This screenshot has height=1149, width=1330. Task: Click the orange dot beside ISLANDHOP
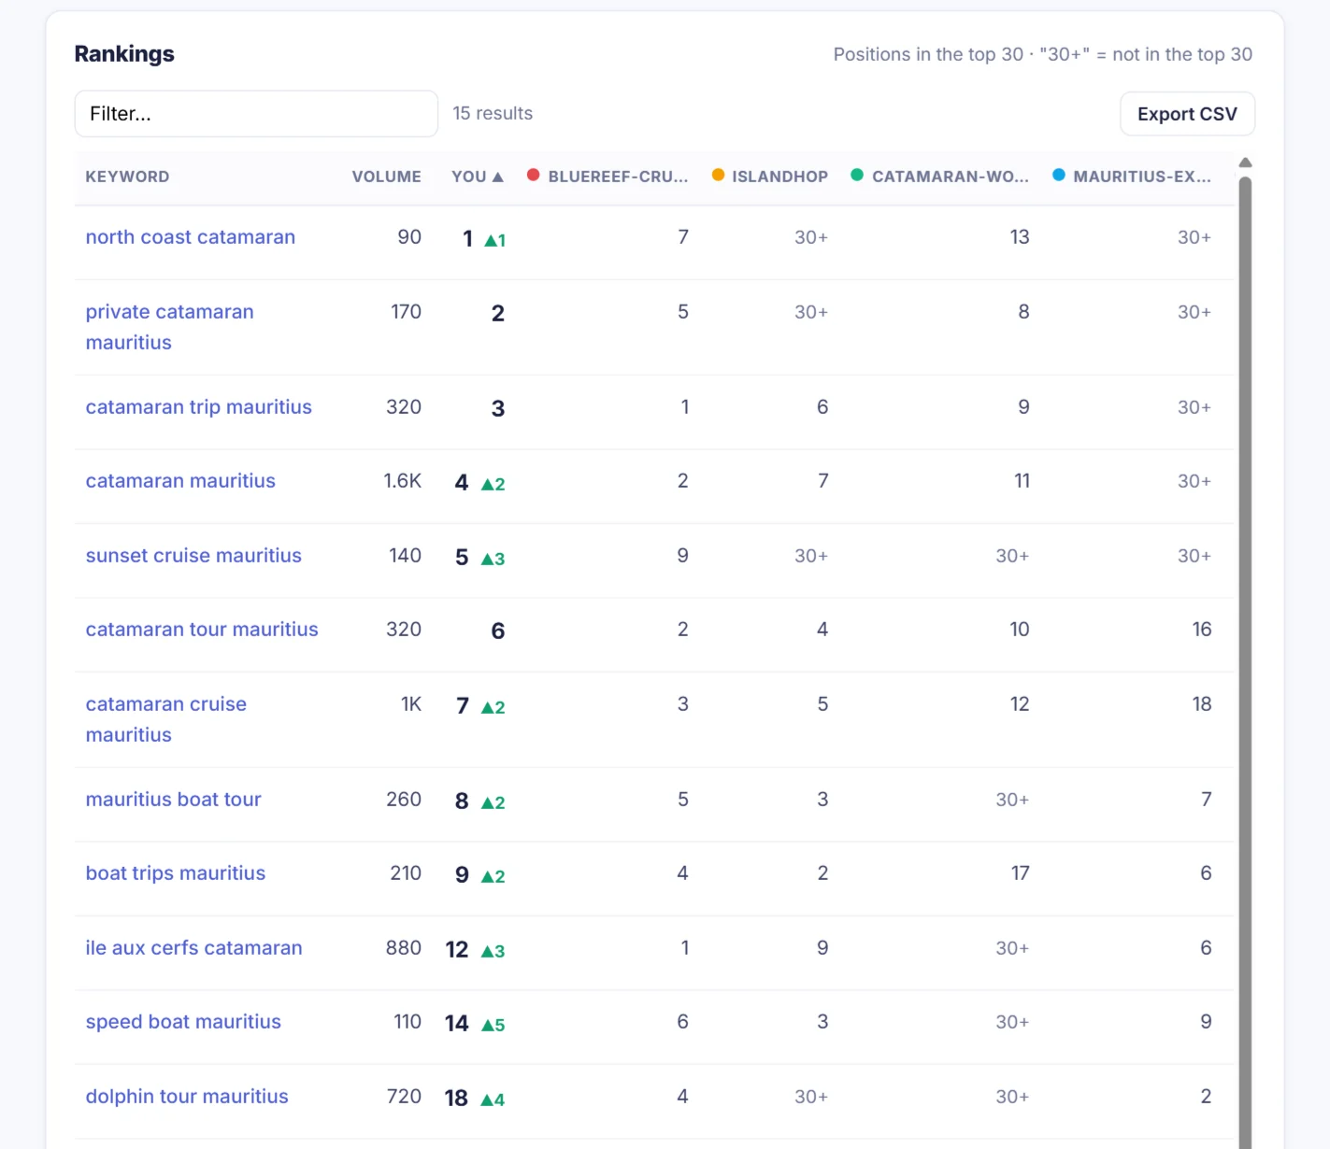[718, 175]
